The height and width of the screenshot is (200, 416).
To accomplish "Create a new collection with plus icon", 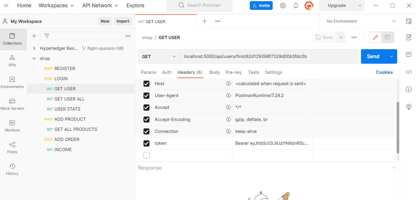I will tap(34, 36).
